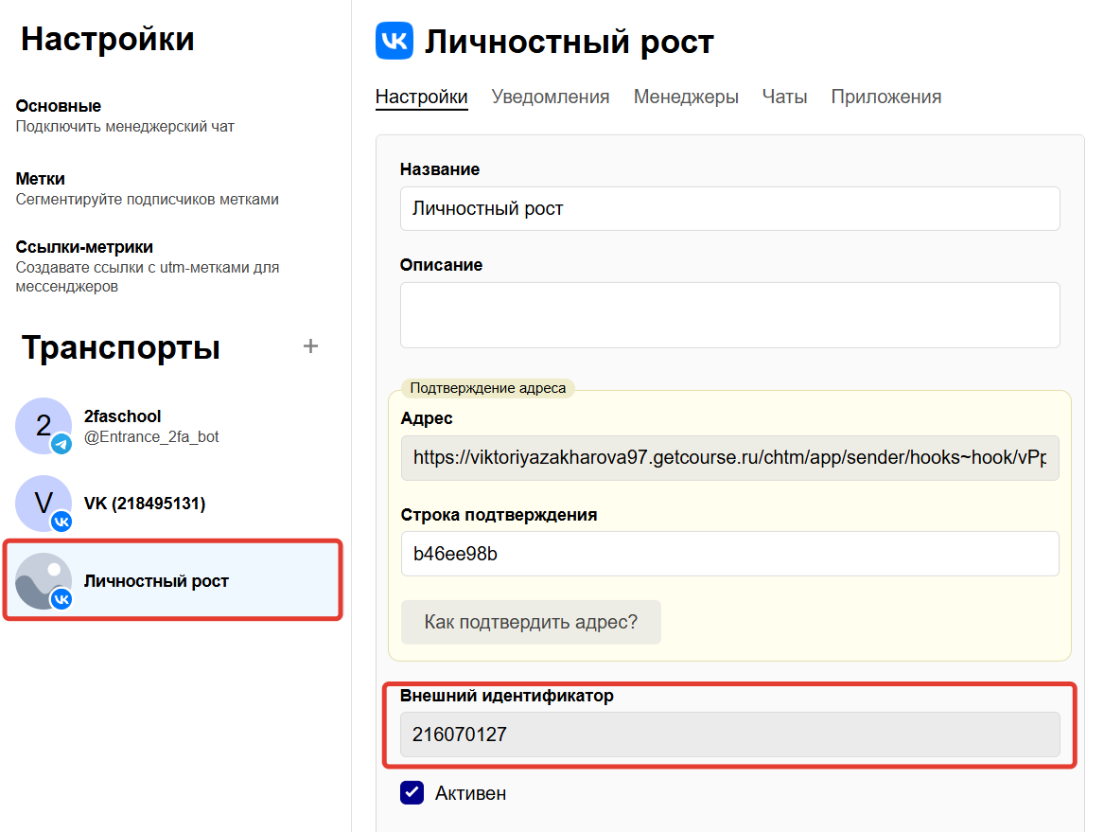Image resolution: width=1104 pixels, height=832 pixels.
Task: Click the @Entrance_2fa_bot username text
Action: click(x=151, y=436)
